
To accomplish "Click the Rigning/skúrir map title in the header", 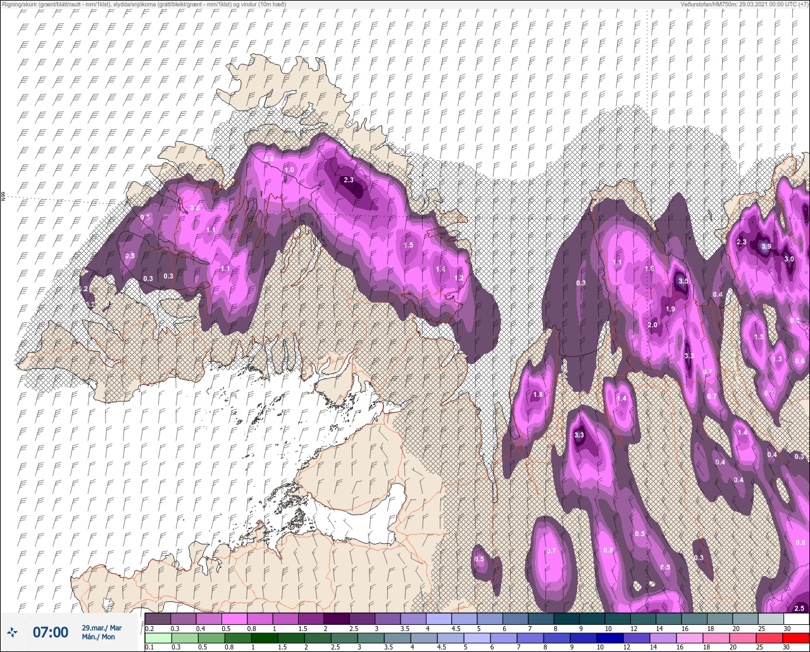I will (x=144, y=4).
